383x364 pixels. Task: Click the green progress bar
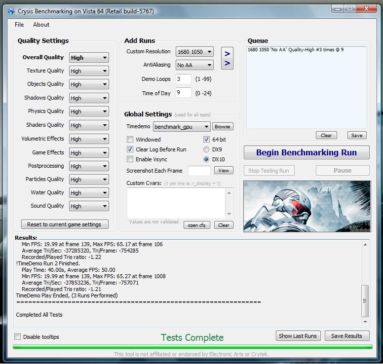[192, 347]
